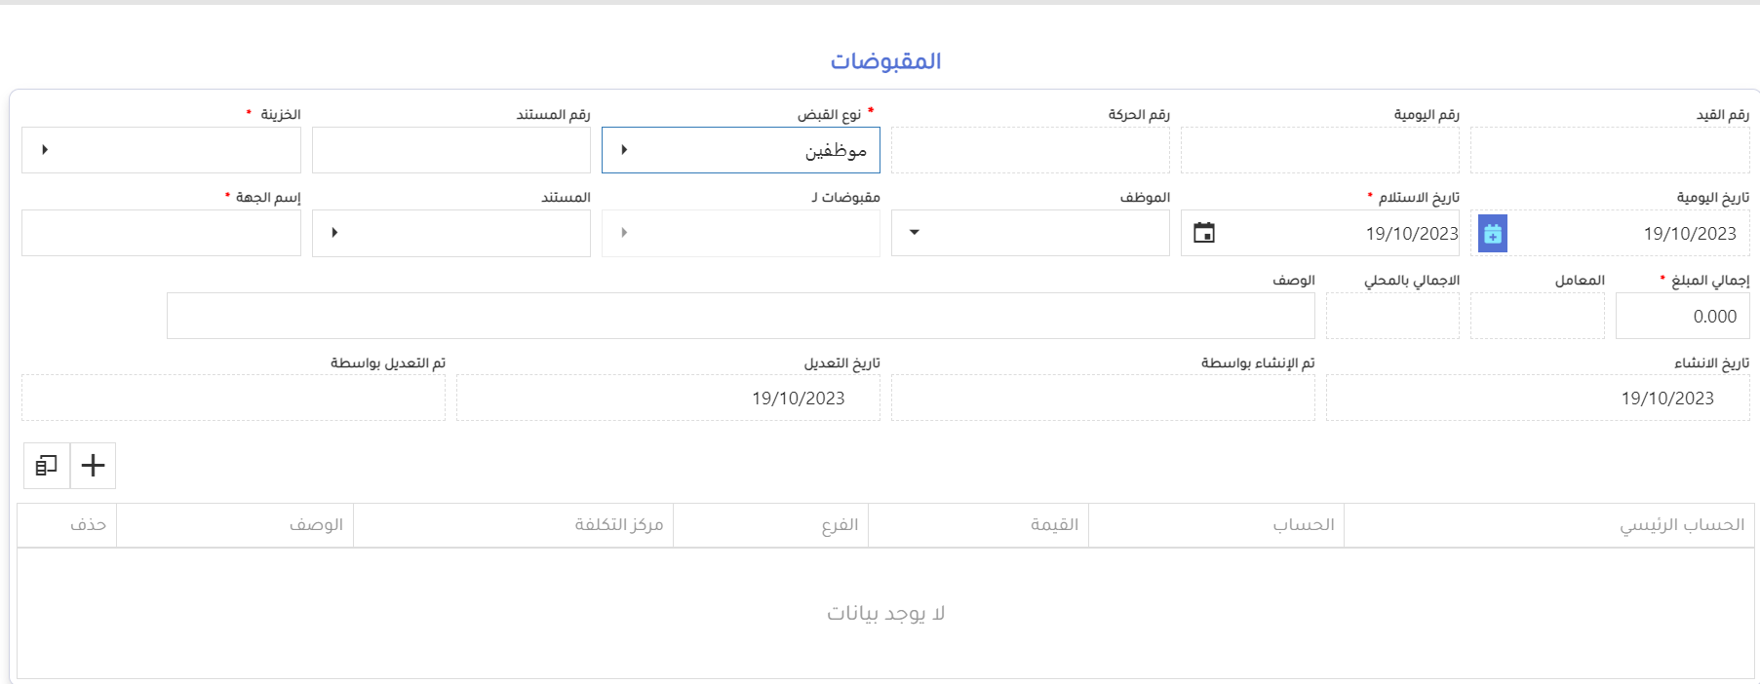This screenshot has height=684, width=1760.
Task: Click the مركز التكلفة column header
Action: click(x=618, y=525)
